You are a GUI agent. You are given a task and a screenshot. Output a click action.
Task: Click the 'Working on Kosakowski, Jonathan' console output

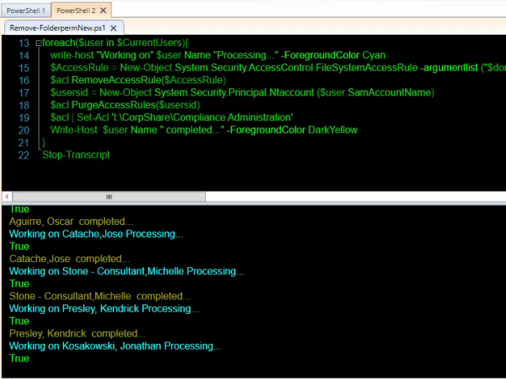(115, 346)
